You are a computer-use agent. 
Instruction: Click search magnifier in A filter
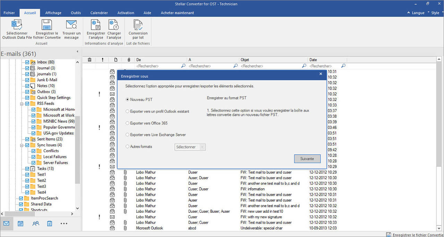click(x=236, y=66)
